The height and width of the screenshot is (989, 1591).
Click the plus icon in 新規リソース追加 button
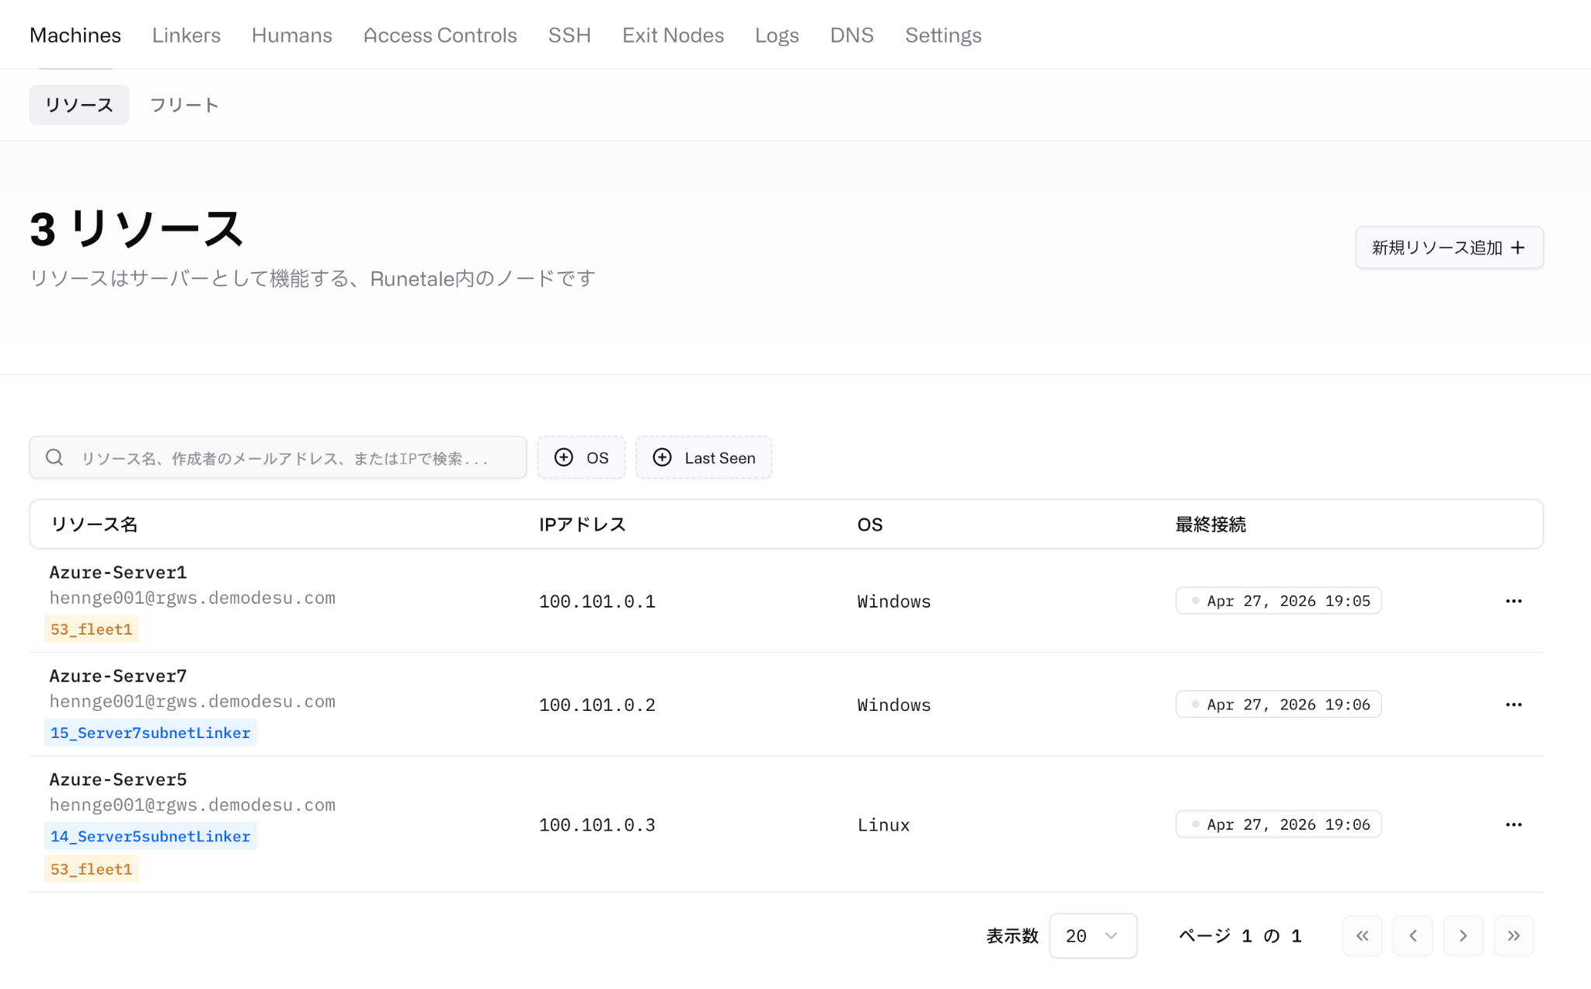pyautogui.click(x=1518, y=248)
